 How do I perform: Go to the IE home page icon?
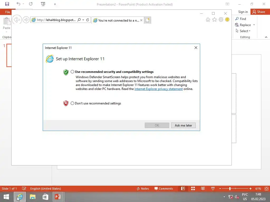208,19
